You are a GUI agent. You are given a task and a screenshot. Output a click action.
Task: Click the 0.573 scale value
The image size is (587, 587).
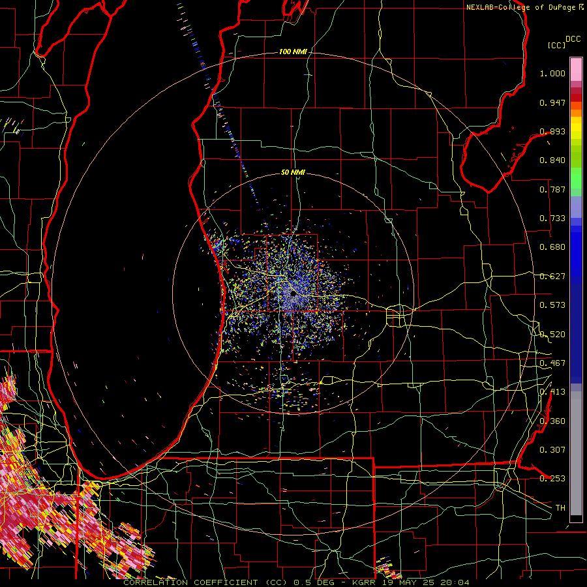(552, 305)
